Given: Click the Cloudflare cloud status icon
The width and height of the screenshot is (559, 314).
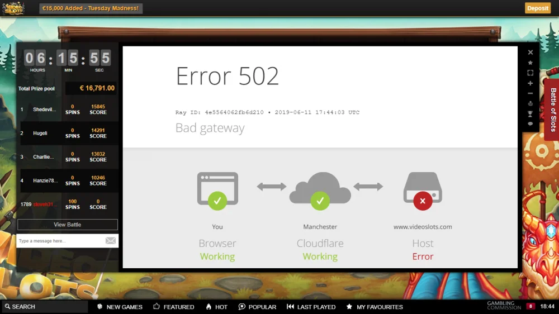Looking at the screenshot, I should click(320, 191).
